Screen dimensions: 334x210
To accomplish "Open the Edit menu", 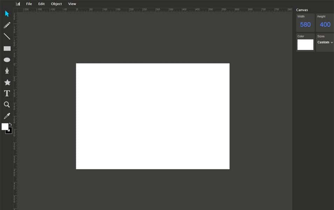I will tap(41, 3).
